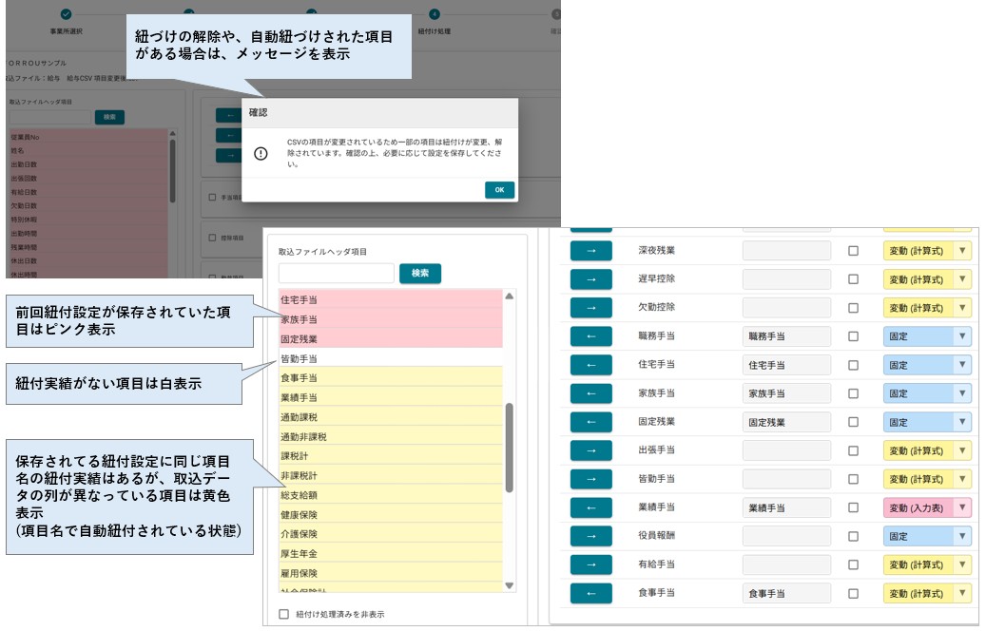
Task: Click the left arrow button for 業績手当
Action: coord(590,507)
